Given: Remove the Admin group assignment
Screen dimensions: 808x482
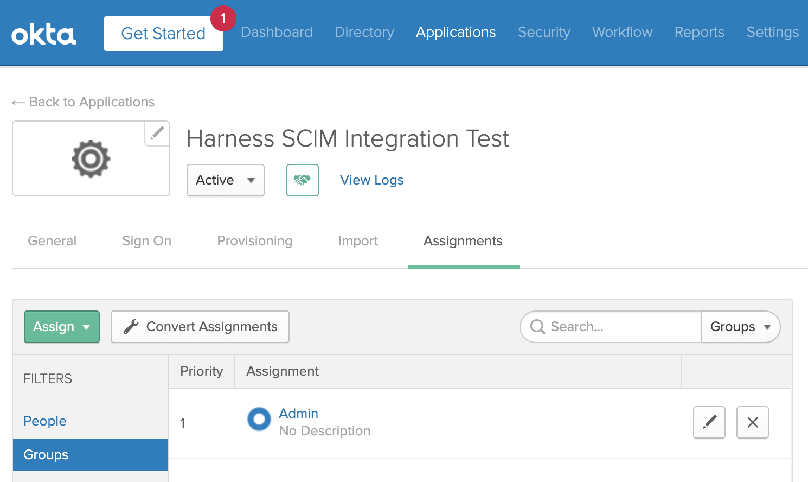Looking at the screenshot, I should [x=753, y=422].
